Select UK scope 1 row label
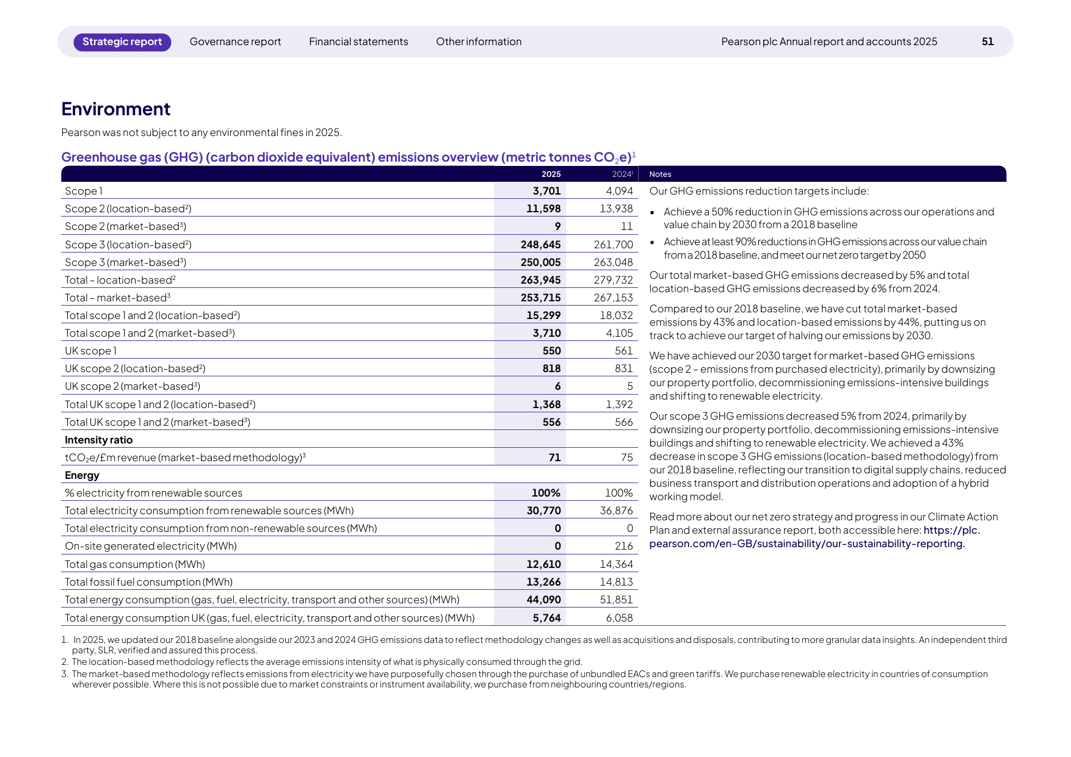1071x757 pixels. click(91, 351)
